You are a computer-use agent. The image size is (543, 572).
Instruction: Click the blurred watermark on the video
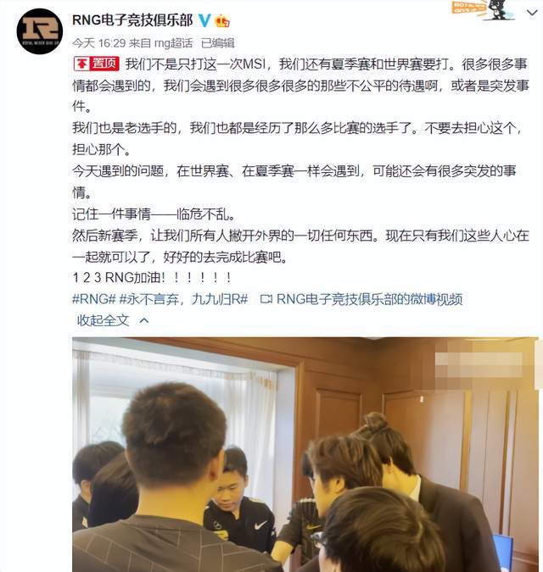479,364
